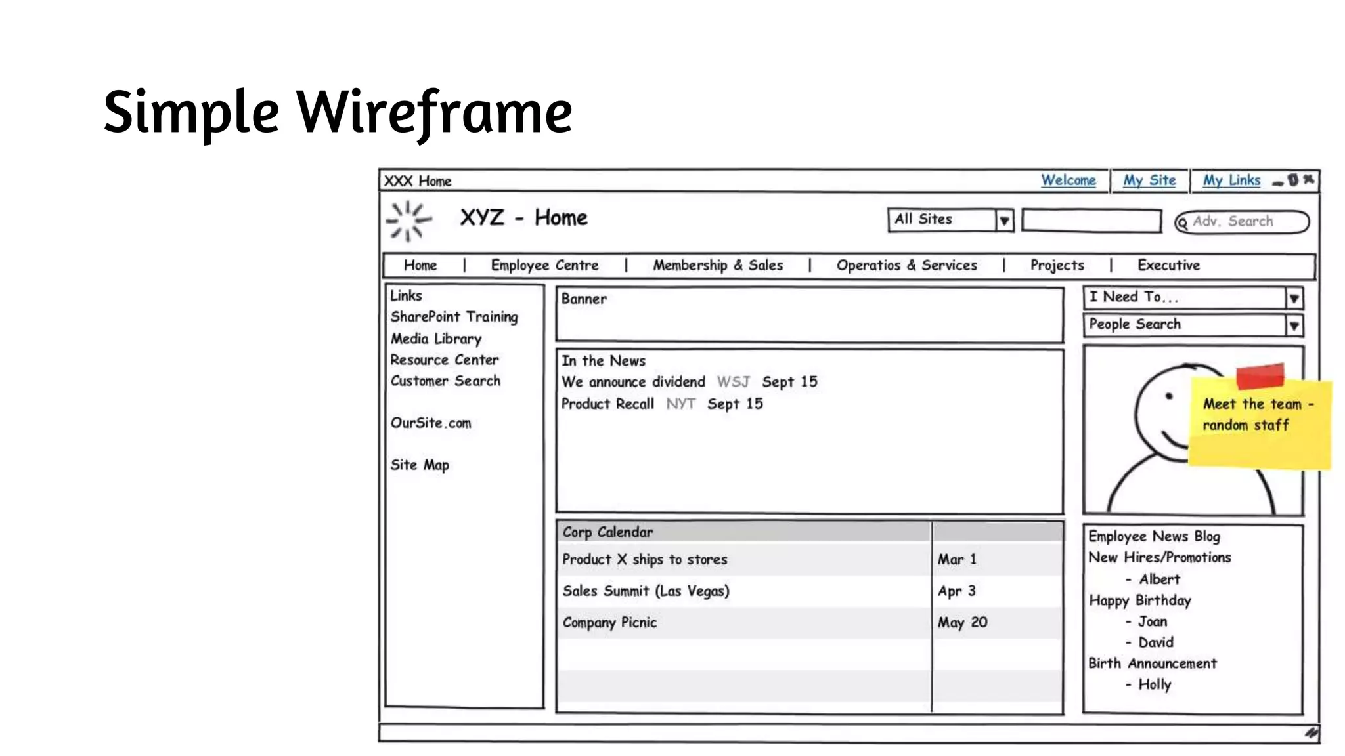This screenshot has width=1345, height=756.
Task: Open the Employee Centre menu
Action: point(544,265)
